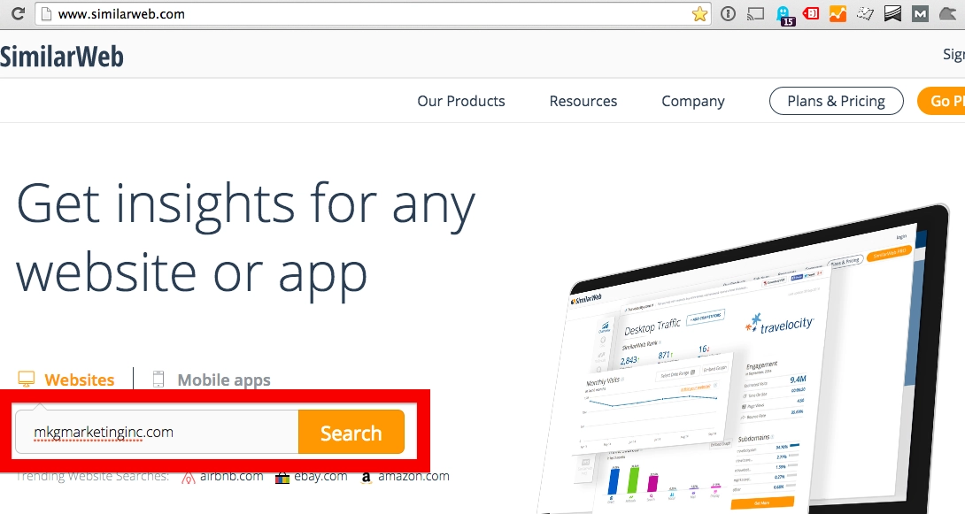Click the Chromecast cast icon
Screen dimensions: 965x514
point(755,14)
